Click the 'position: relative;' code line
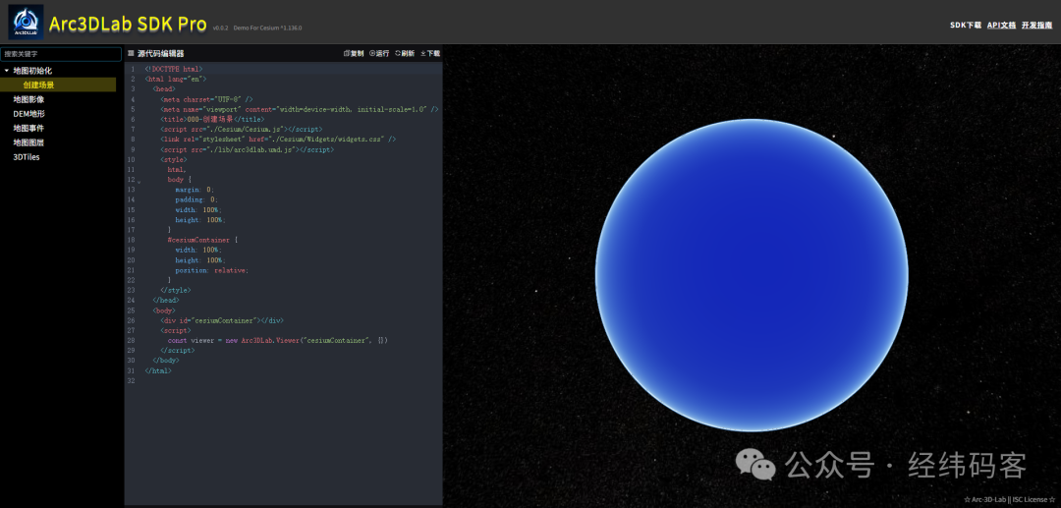The height and width of the screenshot is (508, 1061). coord(212,270)
